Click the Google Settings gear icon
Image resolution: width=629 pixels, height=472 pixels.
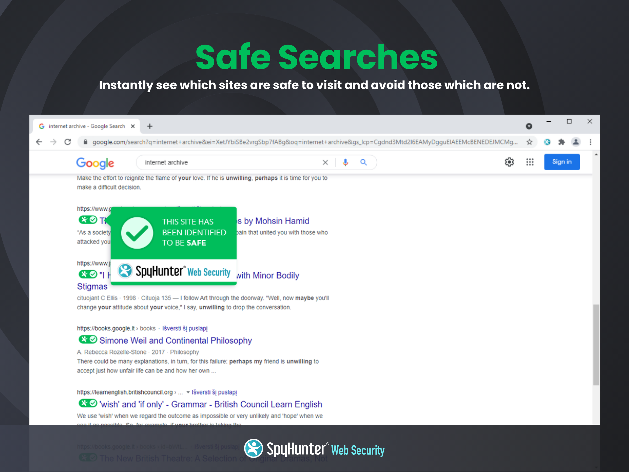coord(509,162)
